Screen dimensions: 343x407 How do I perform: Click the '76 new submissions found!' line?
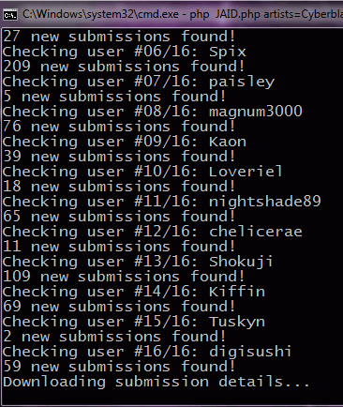coord(119,127)
